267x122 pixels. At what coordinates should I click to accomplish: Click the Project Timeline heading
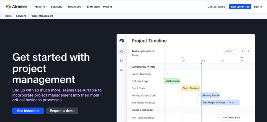pyautogui.click(x=149, y=41)
